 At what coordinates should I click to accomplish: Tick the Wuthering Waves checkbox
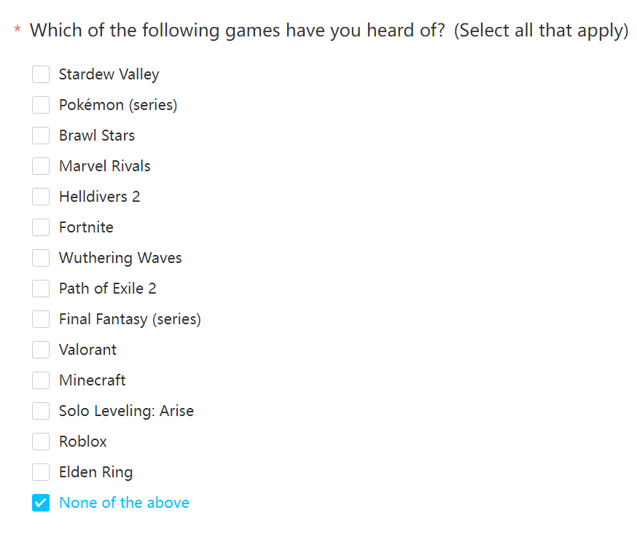tap(41, 258)
